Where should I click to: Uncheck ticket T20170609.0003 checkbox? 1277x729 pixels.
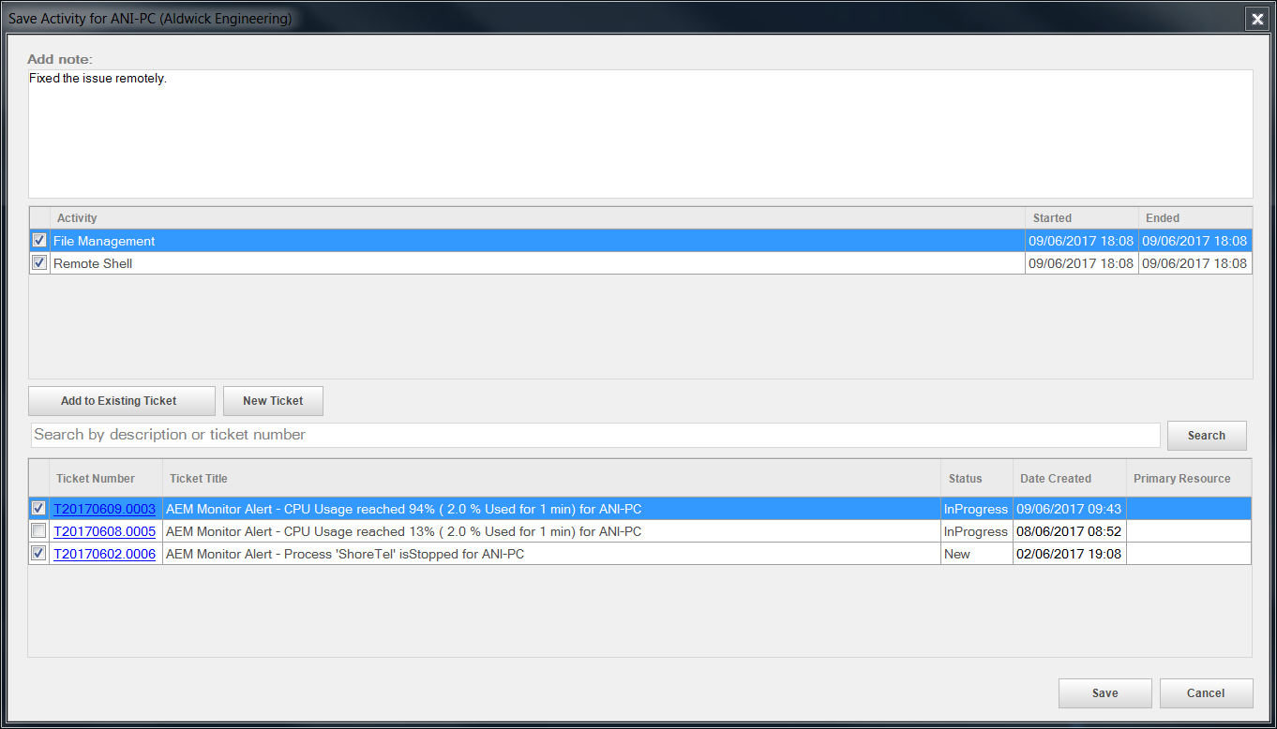39,508
